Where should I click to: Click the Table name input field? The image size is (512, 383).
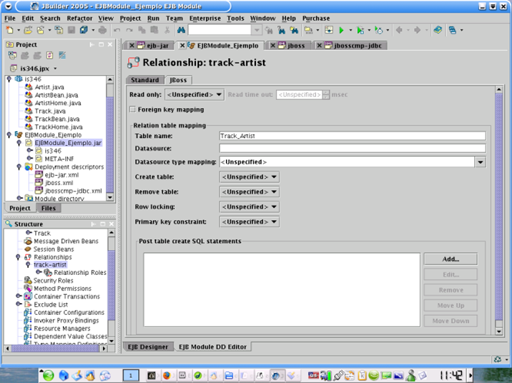coord(351,136)
